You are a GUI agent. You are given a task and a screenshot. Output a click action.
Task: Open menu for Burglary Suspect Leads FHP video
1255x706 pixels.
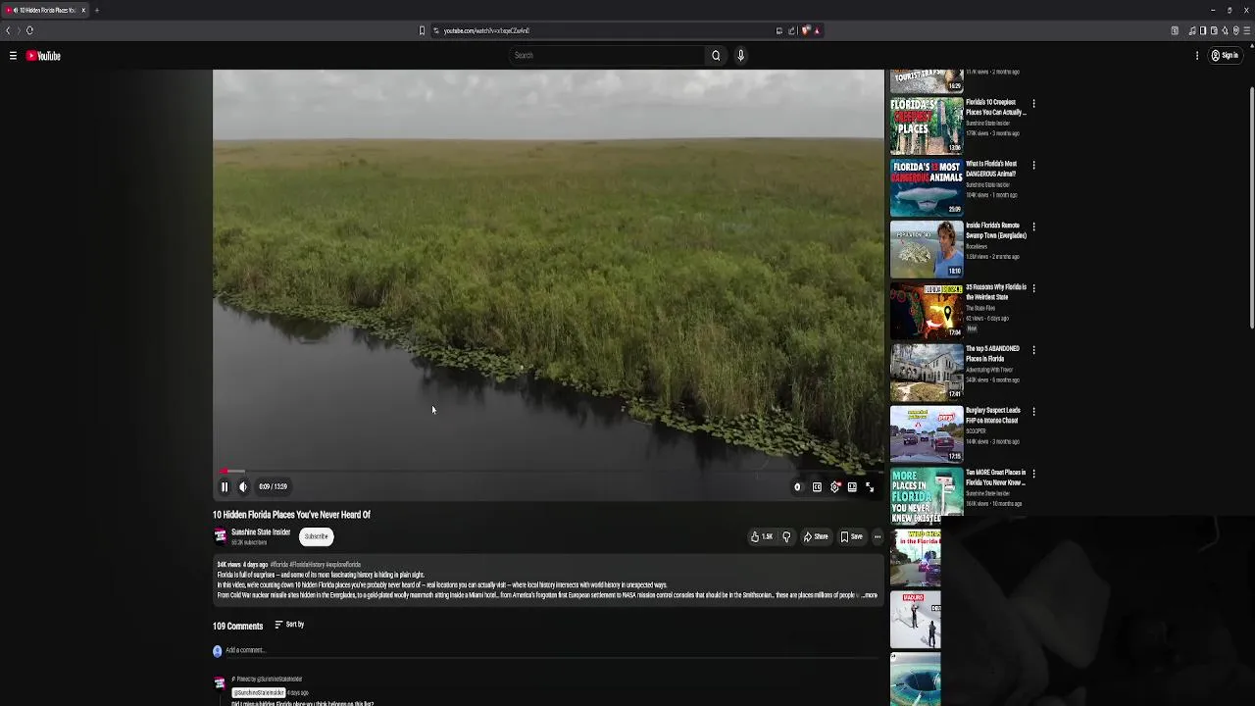[1033, 412]
